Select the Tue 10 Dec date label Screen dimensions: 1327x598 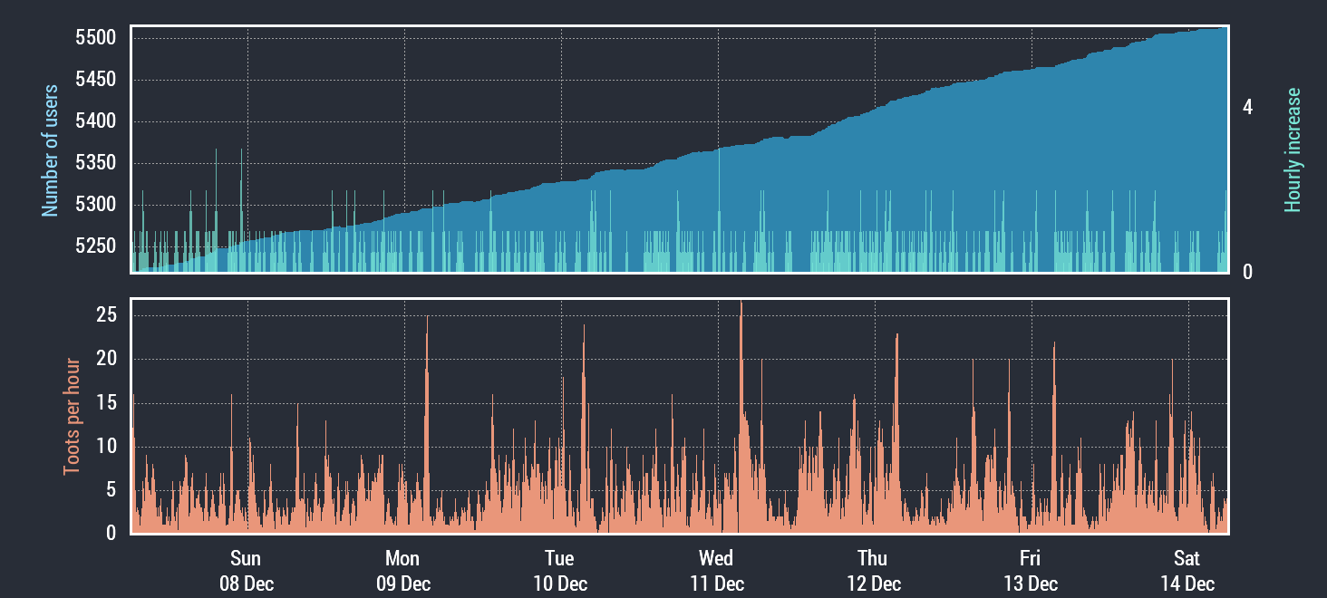559,571
